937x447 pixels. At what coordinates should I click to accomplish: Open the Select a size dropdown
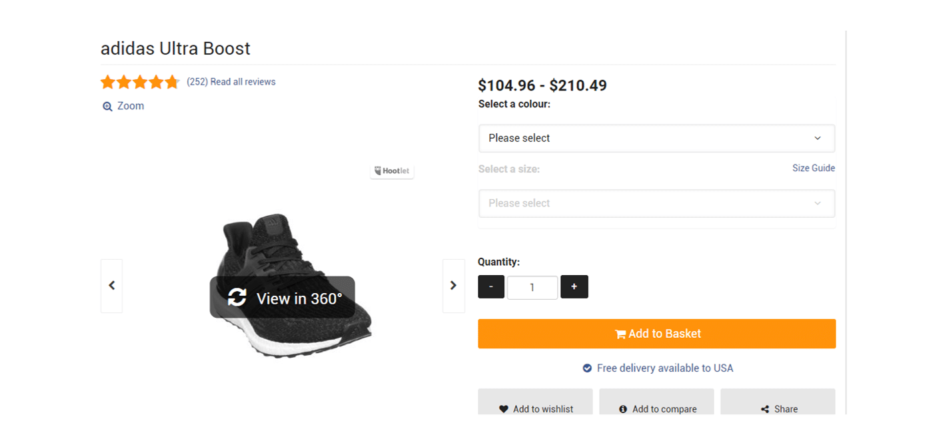[656, 203]
